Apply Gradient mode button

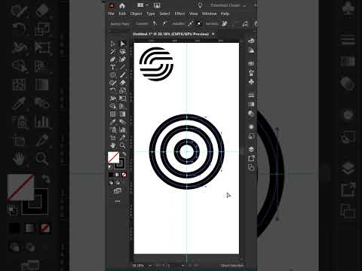118,175
